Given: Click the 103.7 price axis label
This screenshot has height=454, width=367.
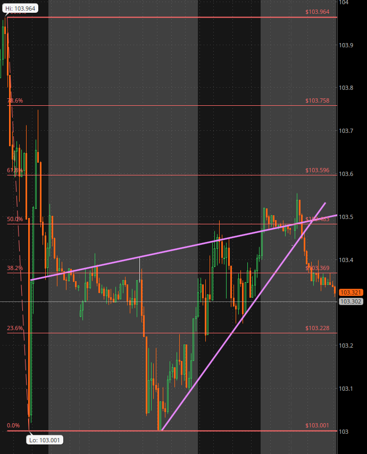Looking at the screenshot, I should [346, 131].
